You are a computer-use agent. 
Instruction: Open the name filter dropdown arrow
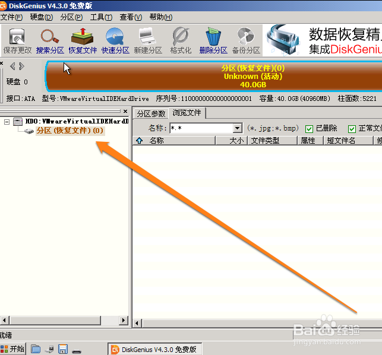point(237,128)
